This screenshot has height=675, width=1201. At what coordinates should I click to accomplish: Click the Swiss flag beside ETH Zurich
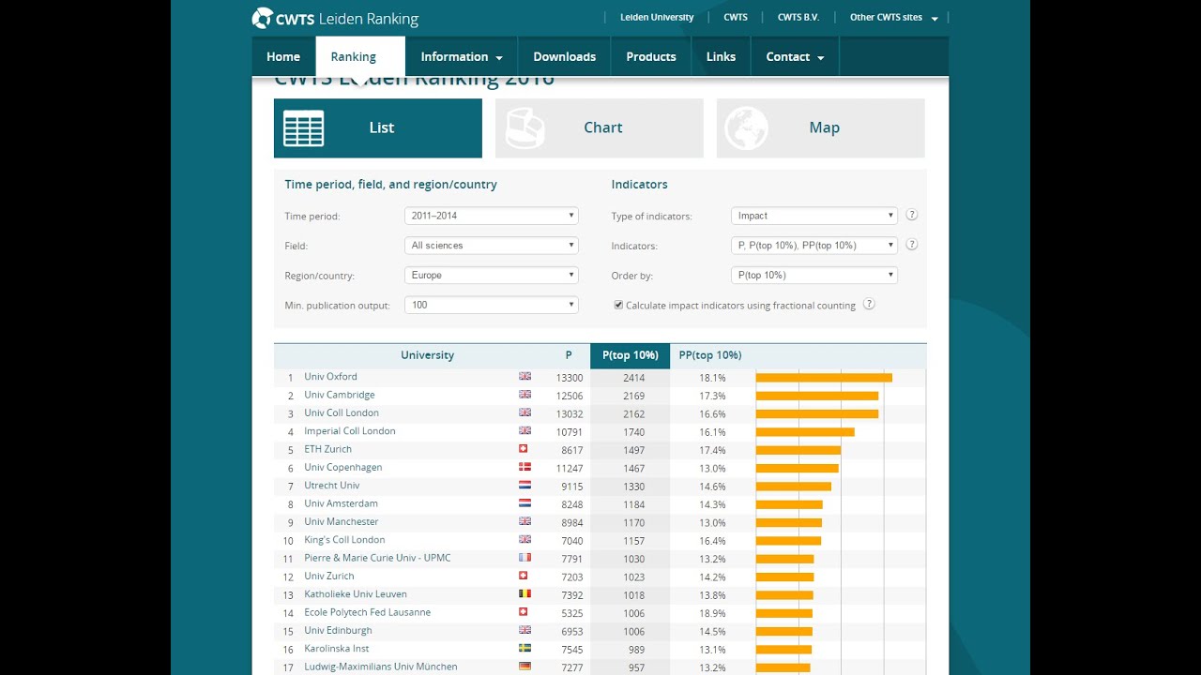tap(524, 449)
